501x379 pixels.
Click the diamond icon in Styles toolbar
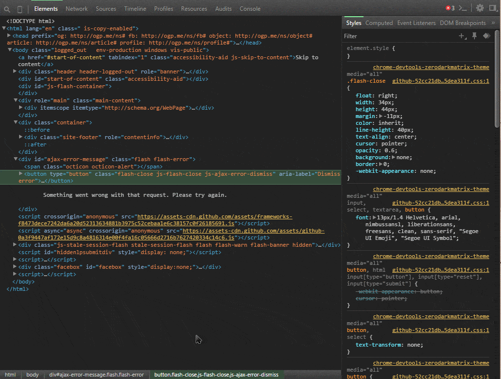[x=486, y=36]
